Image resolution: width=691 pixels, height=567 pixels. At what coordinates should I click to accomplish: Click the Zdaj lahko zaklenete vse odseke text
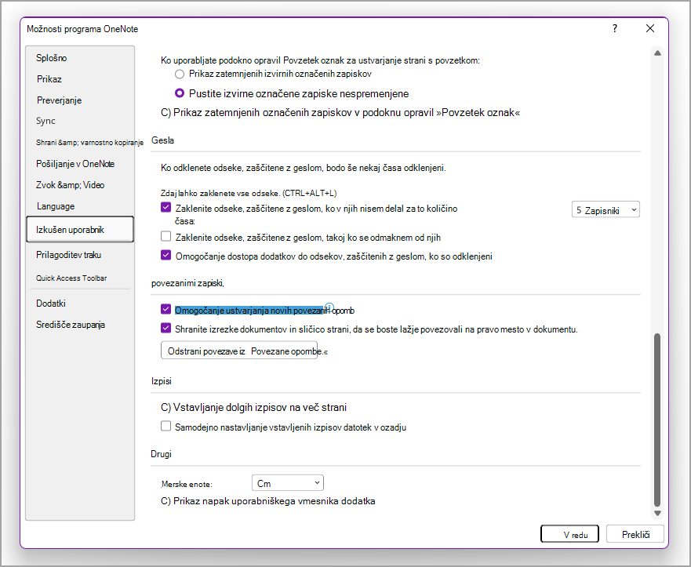click(x=249, y=193)
